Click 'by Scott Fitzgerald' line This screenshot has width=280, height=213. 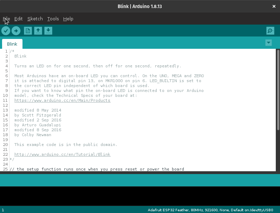[38, 115]
